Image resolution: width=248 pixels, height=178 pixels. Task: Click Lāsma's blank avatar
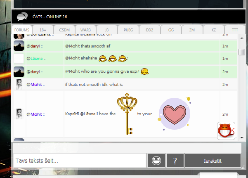pyautogui.click(x=19, y=59)
